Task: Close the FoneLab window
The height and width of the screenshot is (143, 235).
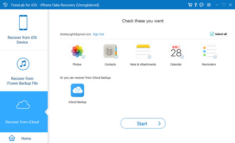Action: (x=230, y=5)
